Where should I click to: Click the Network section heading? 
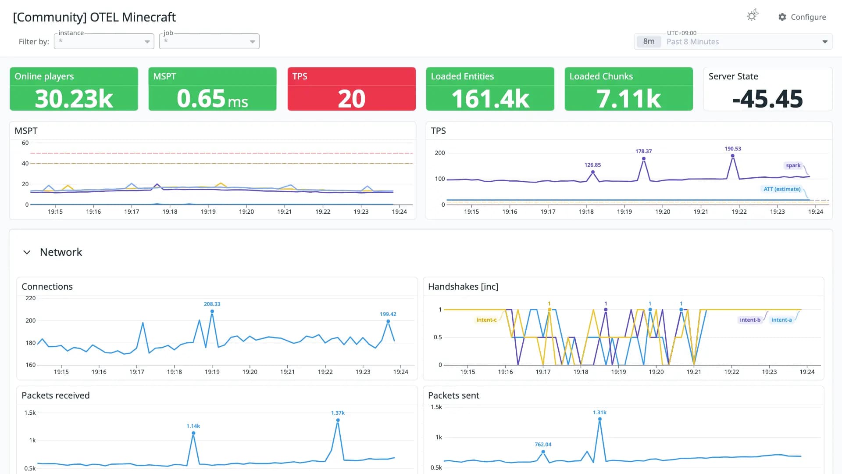pos(61,252)
